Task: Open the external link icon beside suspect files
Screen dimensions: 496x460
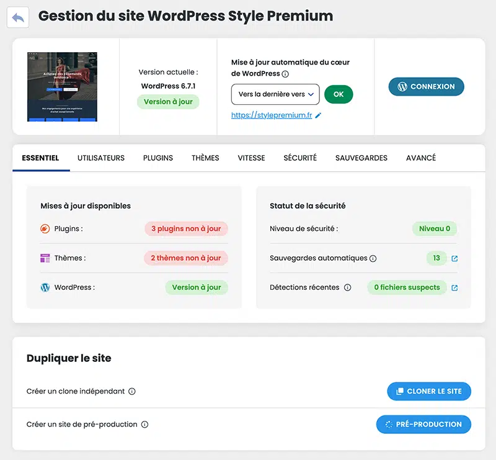Action: [454, 287]
